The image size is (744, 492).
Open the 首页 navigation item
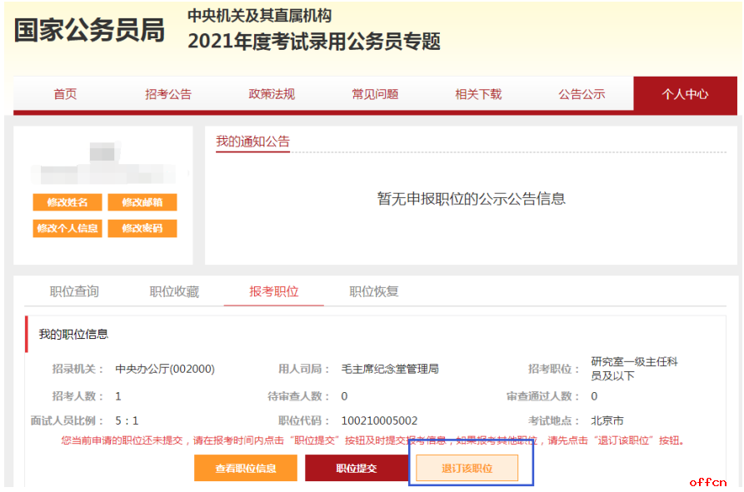point(65,94)
